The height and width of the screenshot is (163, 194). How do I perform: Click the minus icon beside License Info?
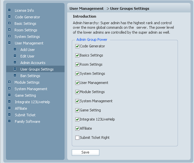(9, 10)
